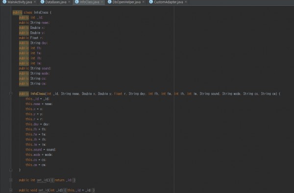Image resolution: width=294 pixels, height=193 pixels.
Task: Open the DataBases.java tab
Action: click(56, 2)
